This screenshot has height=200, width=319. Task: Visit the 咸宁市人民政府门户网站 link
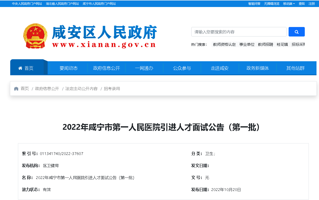click(x=99, y=4)
